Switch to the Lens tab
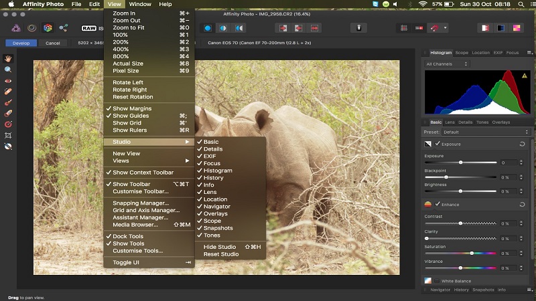 [x=450, y=122]
